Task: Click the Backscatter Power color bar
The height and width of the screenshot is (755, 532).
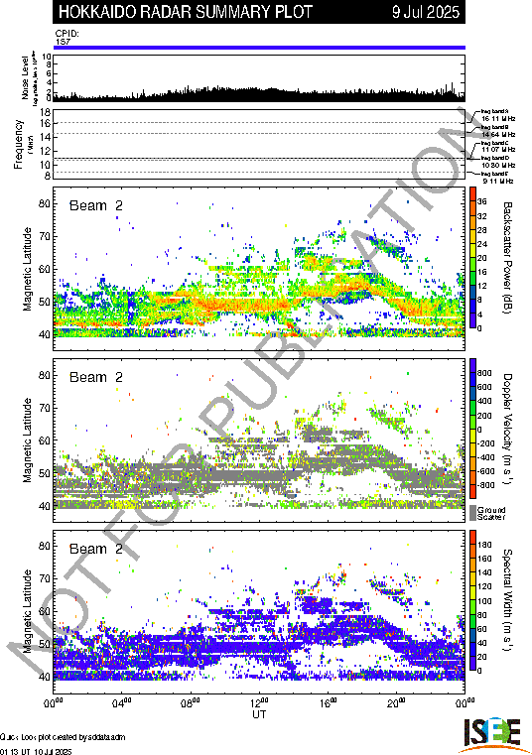Action: click(472, 258)
